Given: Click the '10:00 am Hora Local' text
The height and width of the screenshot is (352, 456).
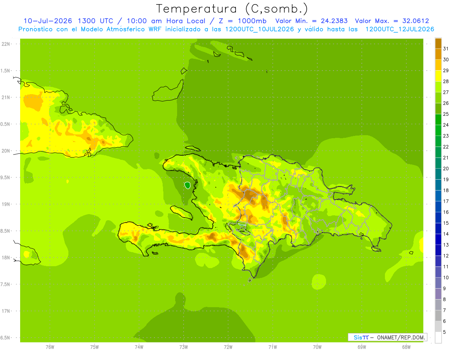Looking at the screenshot, I should [167, 21].
